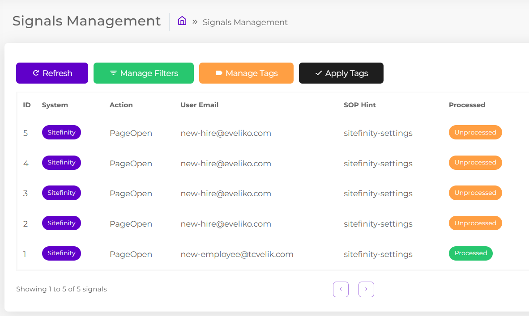The image size is (529, 316).
Task: Click the User Email column header
Action: 200,105
